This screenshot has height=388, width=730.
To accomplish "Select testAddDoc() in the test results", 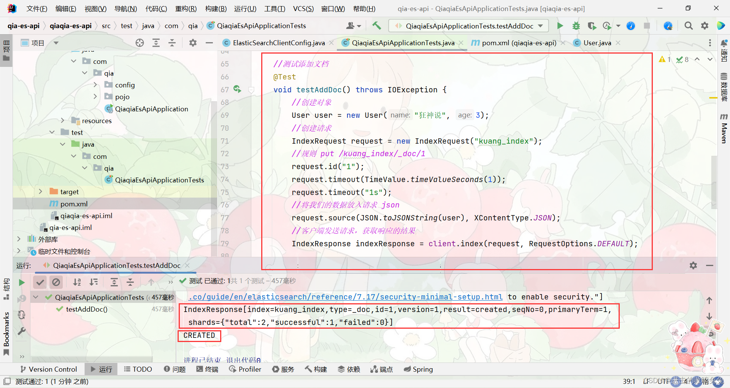I will point(87,309).
